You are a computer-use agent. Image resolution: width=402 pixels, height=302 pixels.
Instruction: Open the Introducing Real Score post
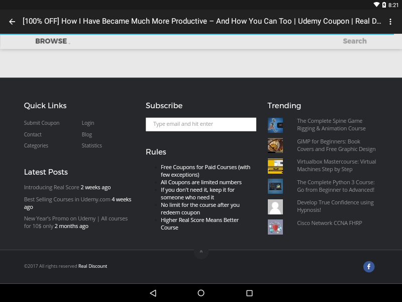pyautogui.click(x=52, y=187)
